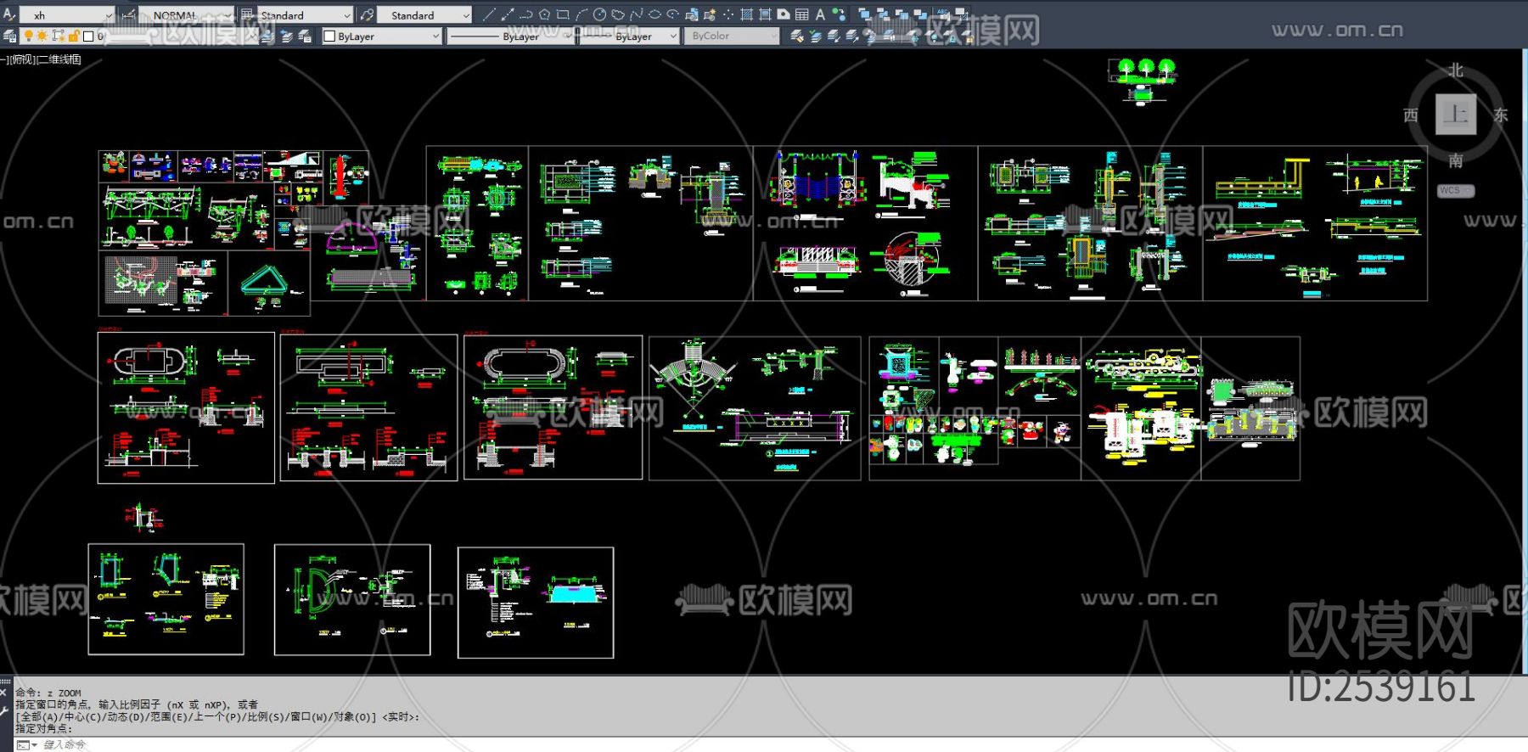Click the layer 0 color swatch

coord(87,36)
